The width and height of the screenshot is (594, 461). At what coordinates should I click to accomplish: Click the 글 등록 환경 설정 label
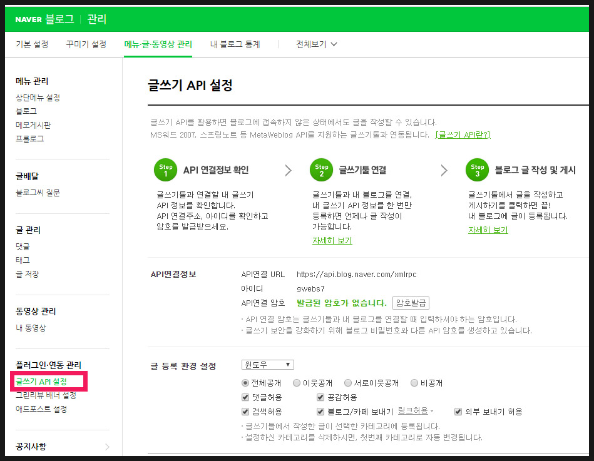click(183, 366)
